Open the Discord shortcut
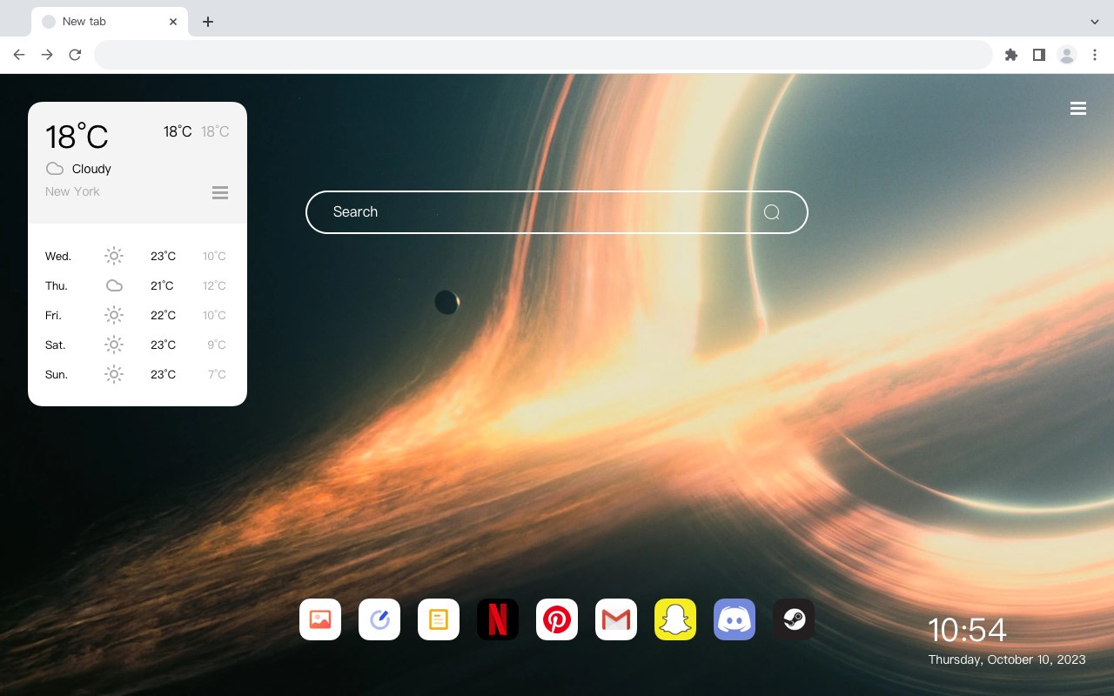Image resolution: width=1114 pixels, height=696 pixels. [x=735, y=619]
